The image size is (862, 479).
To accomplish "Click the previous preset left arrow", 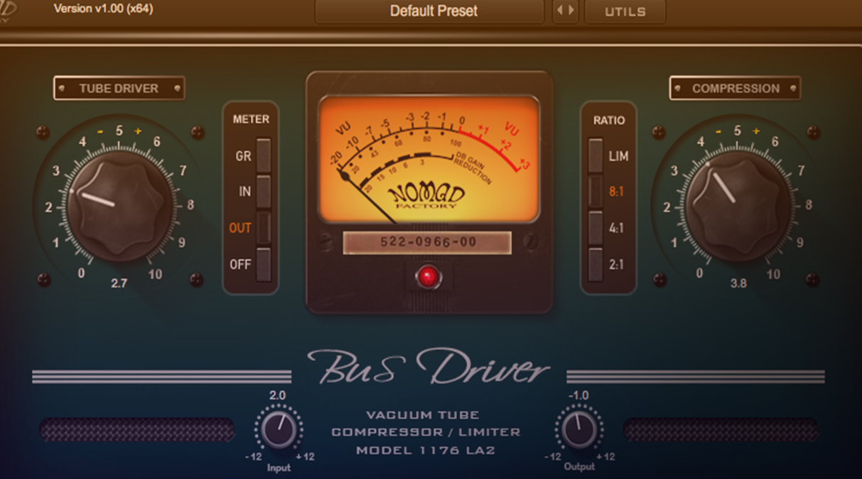I will [x=559, y=11].
